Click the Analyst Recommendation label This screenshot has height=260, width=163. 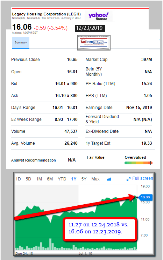(x=34, y=160)
